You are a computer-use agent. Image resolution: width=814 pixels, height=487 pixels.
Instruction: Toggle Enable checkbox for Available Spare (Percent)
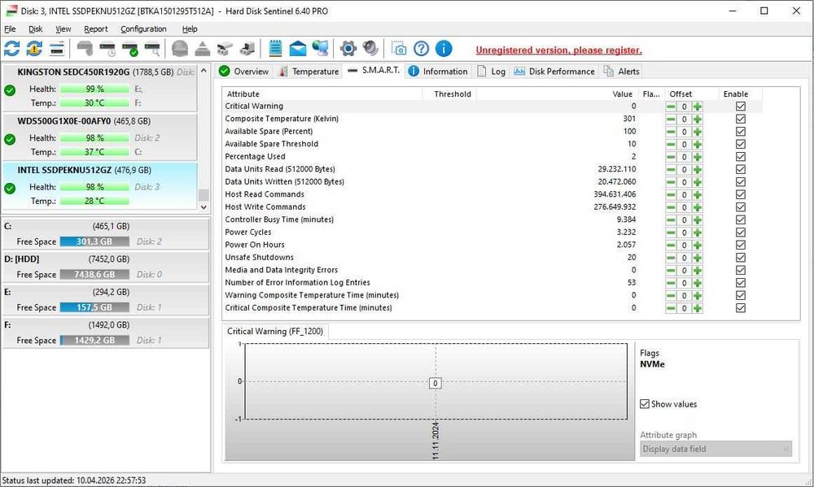click(741, 131)
